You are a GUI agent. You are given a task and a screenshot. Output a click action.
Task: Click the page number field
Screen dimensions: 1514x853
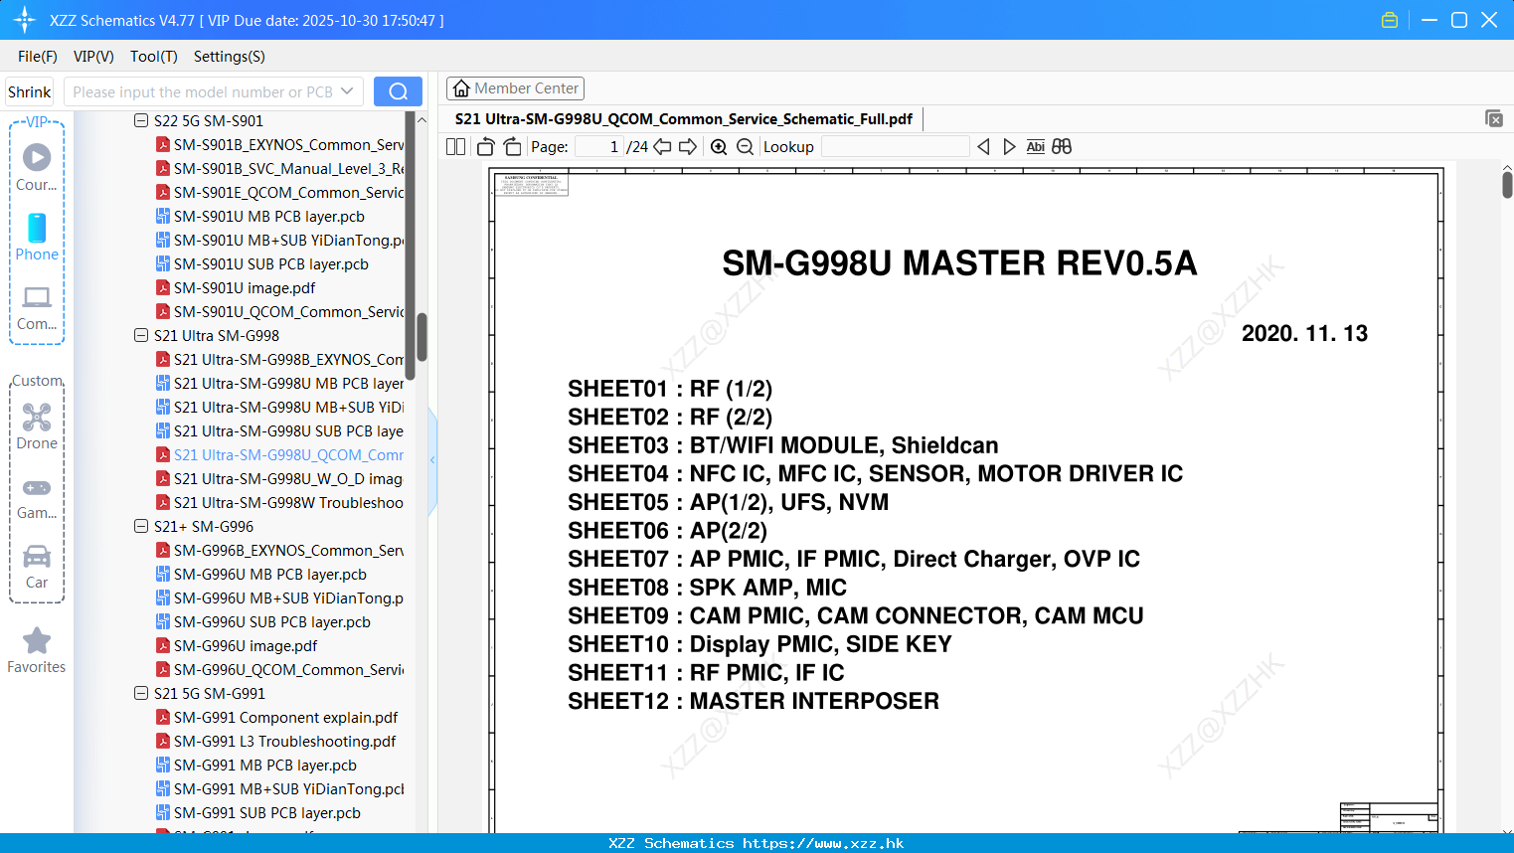[x=599, y=147]
